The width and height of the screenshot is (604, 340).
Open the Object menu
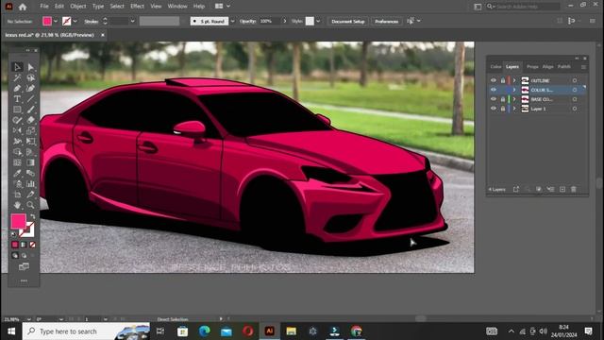pyautogui.click(x=78, y=7)
